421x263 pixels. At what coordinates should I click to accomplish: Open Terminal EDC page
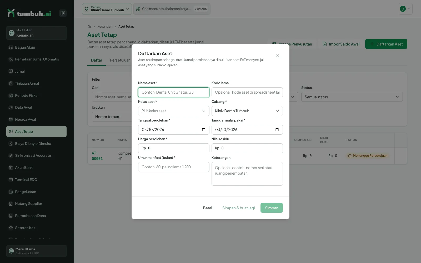[37, 180]
